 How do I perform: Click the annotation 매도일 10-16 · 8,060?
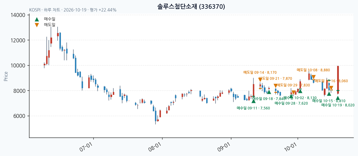click(x=331, y=81)
